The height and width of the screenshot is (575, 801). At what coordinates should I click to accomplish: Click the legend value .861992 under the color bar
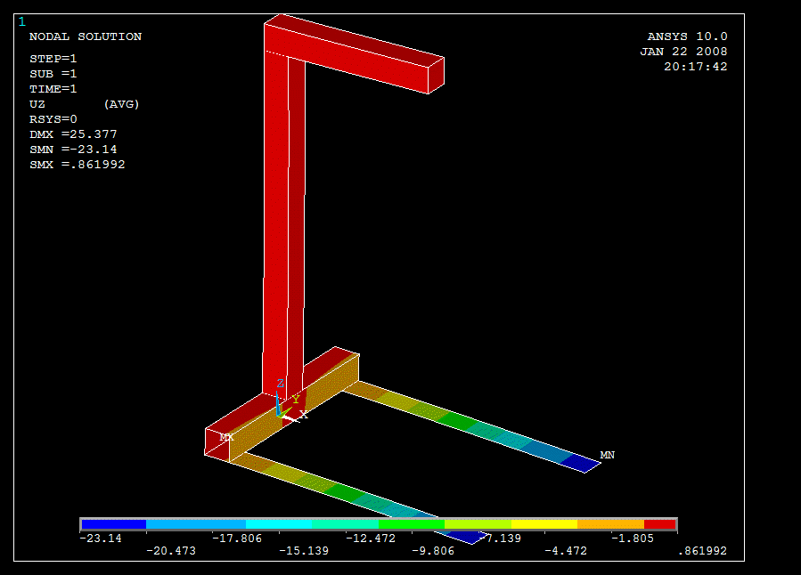click(702, 551)
